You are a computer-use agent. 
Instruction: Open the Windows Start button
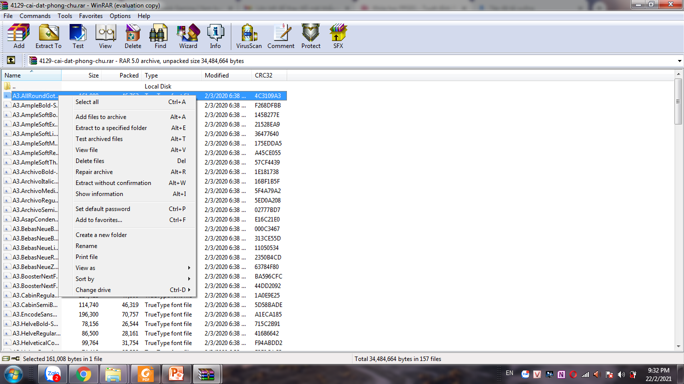tap(13, 374)
